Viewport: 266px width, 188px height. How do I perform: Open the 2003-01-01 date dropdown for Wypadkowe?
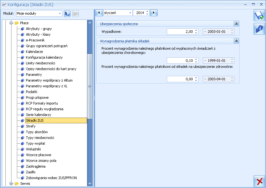tap(205, 32)
